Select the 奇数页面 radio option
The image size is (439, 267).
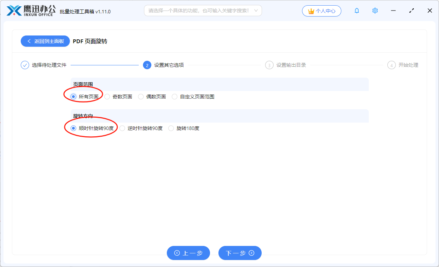tap(107, 96)
